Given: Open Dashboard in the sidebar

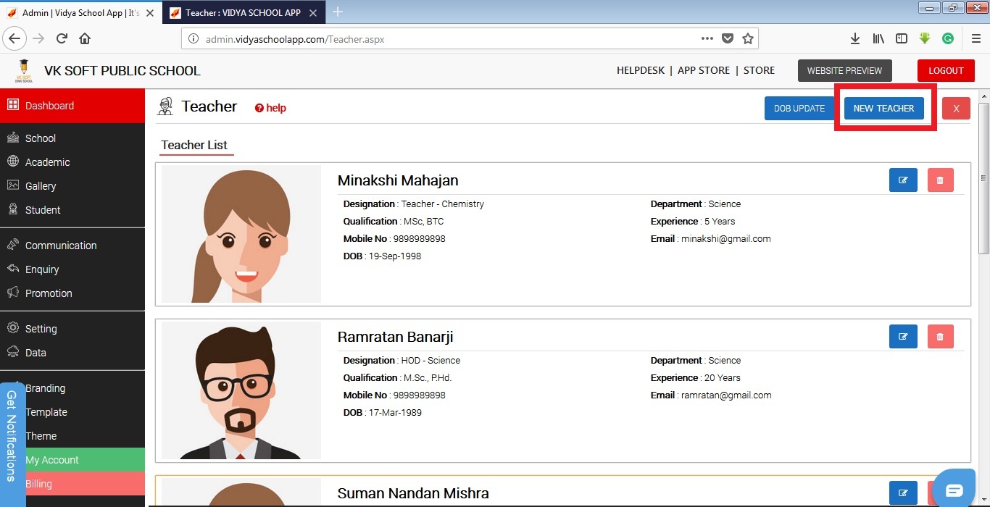Looking at the screenshot, I should coord(72,106).
